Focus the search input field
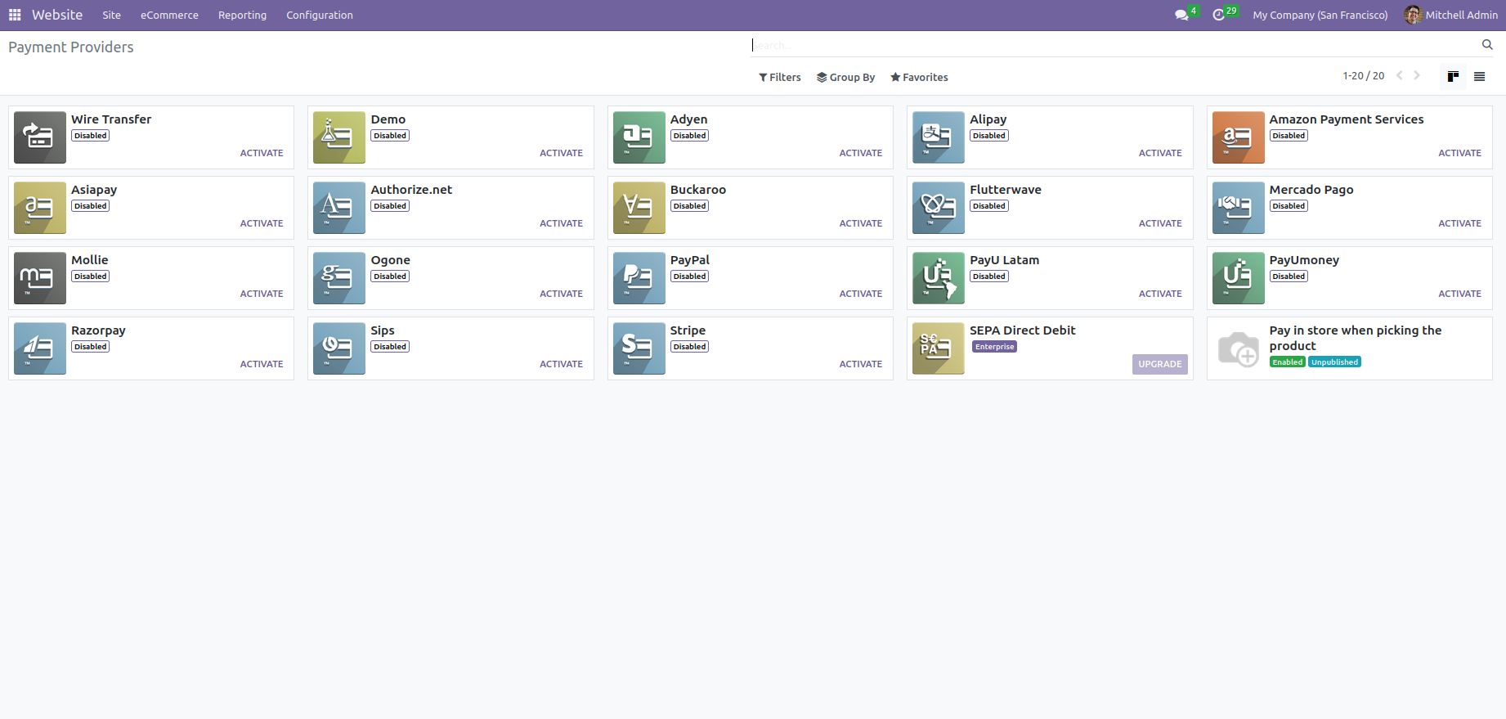Screen dimensions: 1506x719 1115,45
